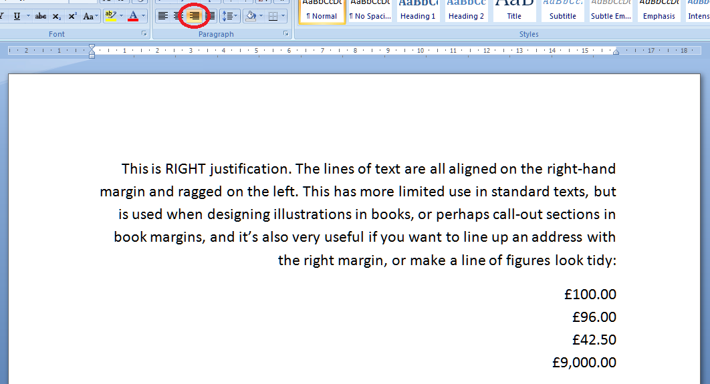Viewport: 710px width, 384px height.
Task: Align text to the left
Action: [x=162, y=15]
